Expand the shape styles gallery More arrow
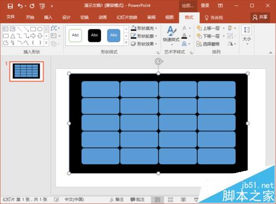This screenshot has height=204, width=276. 126,43
